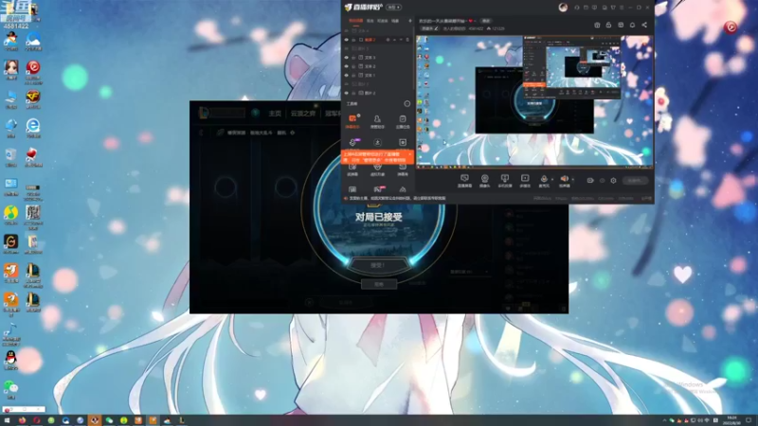Screen dimensions: 758x426
Task: Move selected source up with arrow
Action: coord(394,40)
